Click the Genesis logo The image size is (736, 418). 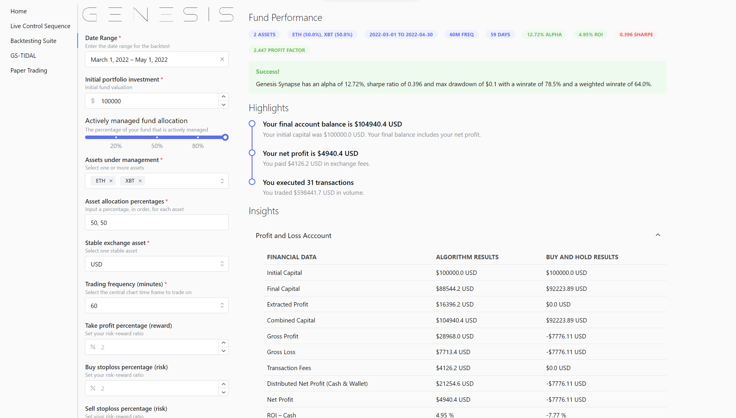click(x=158, y=15)
